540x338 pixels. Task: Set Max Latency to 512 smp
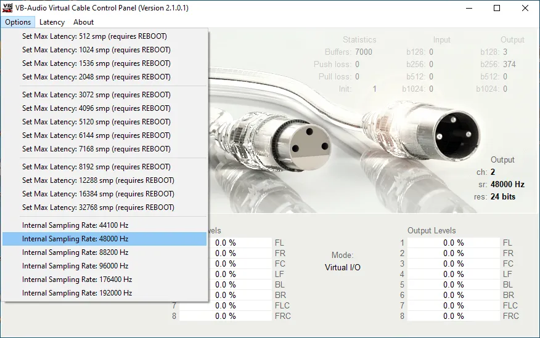tap(94, 36)
